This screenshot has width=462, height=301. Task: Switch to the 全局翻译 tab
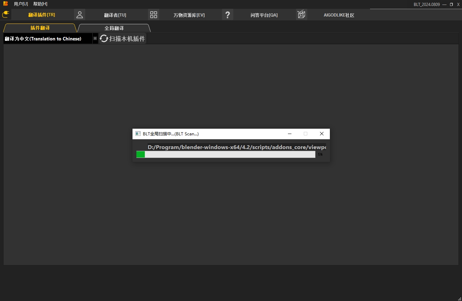[x=114, y=28]
